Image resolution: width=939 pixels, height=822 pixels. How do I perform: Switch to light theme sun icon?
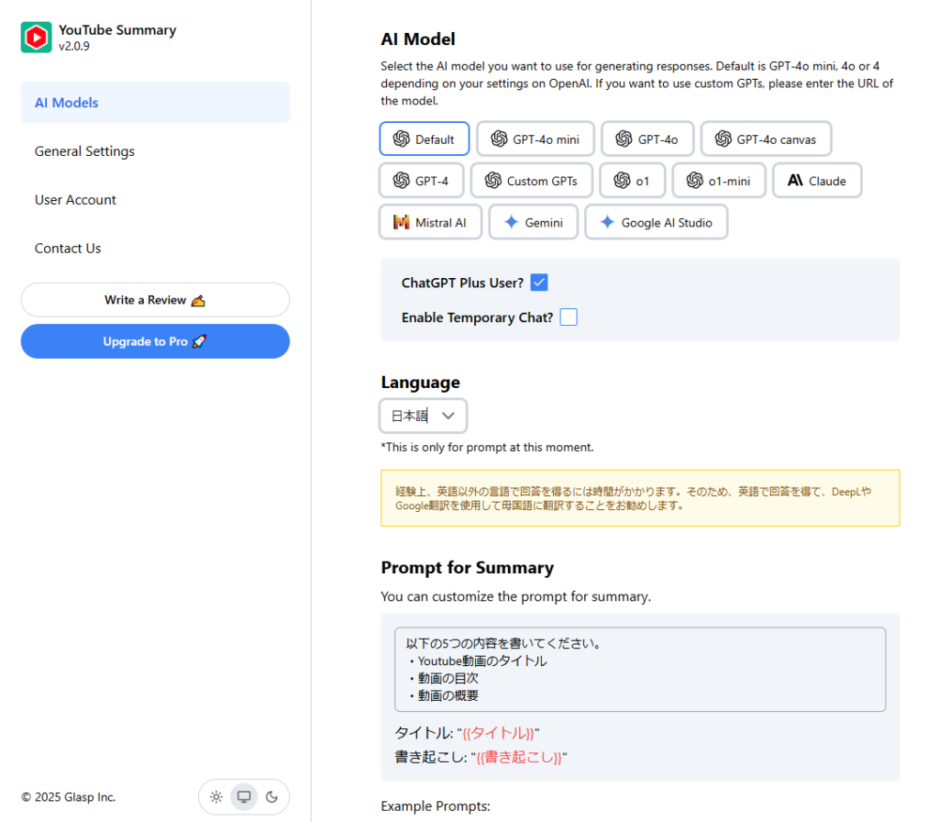click(216, 797)
